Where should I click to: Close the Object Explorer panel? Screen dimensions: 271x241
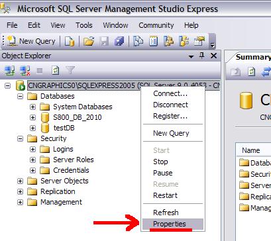pyautogui.click(x=213, y=56)
